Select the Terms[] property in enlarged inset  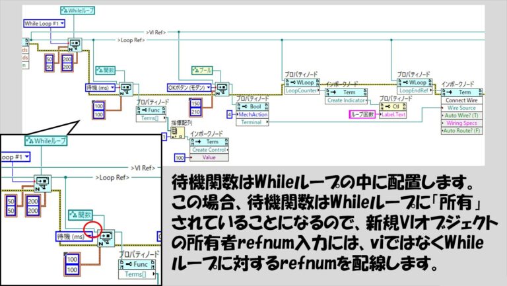[x=137, y=274]
